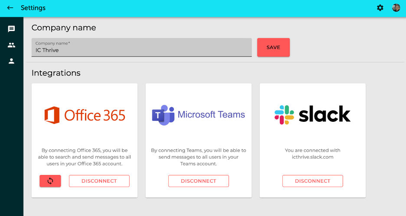Click the Settings page title

[33, 8]
